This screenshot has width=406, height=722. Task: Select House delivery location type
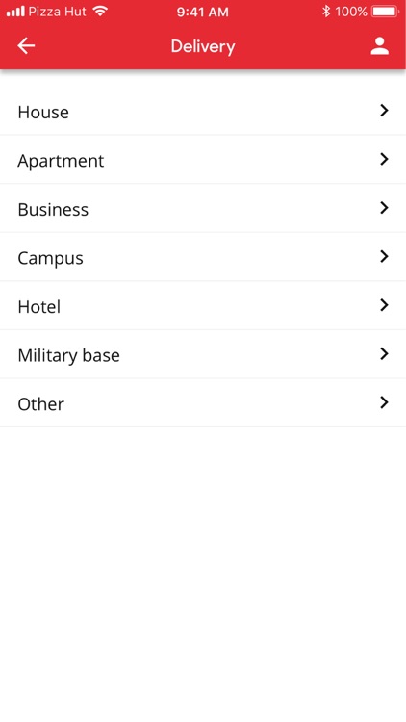[x=203, y=111]
